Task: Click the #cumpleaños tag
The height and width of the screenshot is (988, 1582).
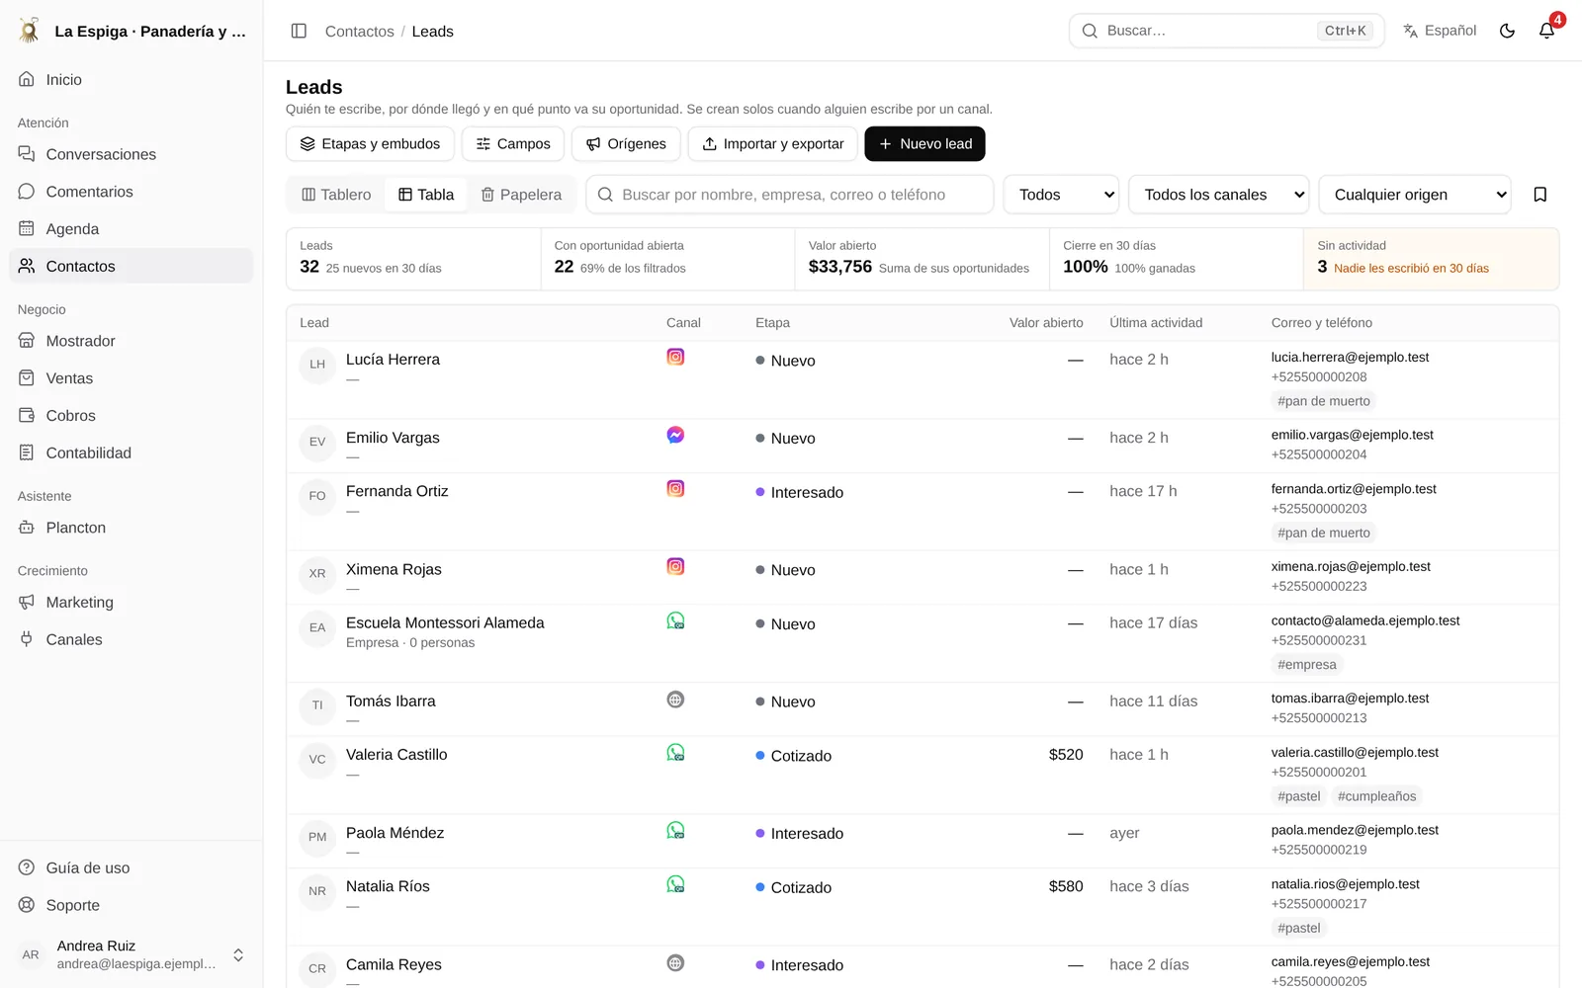Action: (x=1376, y=796)
